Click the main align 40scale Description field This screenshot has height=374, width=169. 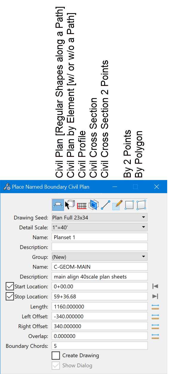[x=100, y=277]
